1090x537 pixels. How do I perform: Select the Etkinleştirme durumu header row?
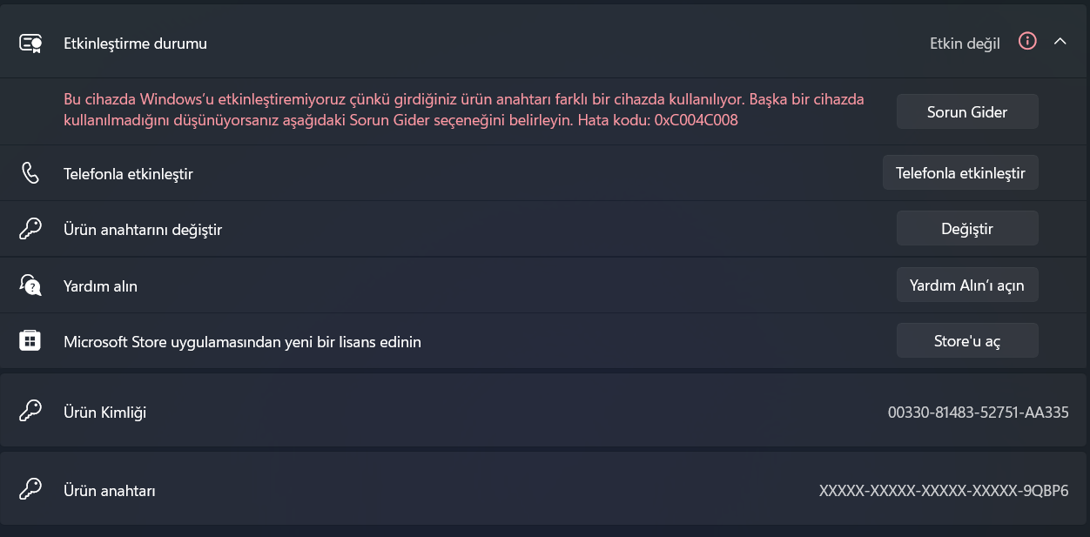(543, 43)
